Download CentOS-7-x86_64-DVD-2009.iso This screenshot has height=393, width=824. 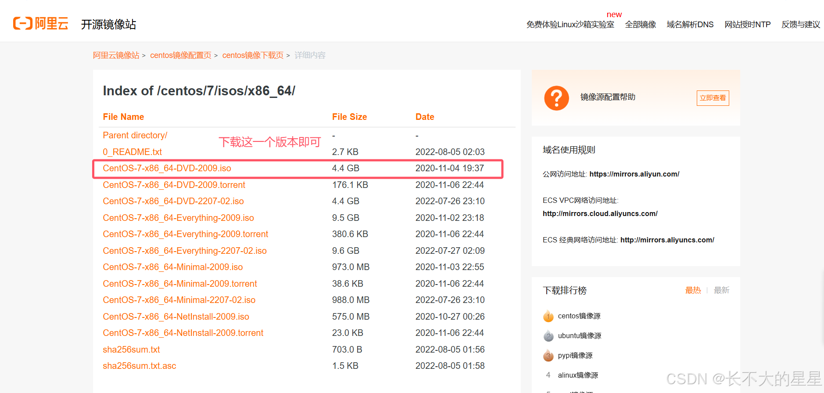coord(167,168)
